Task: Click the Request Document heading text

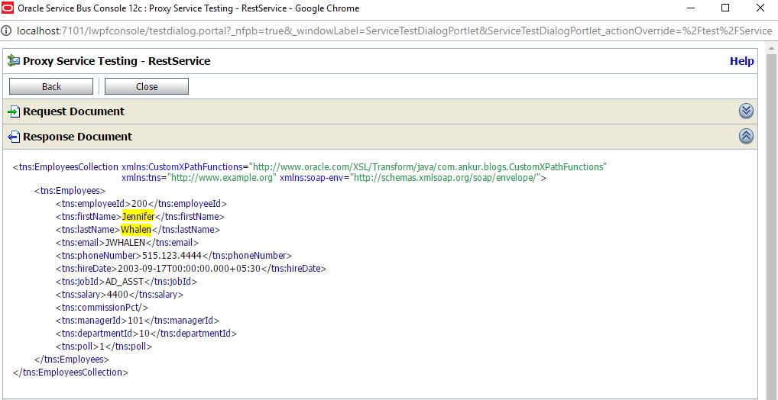Action: point(74,111)
